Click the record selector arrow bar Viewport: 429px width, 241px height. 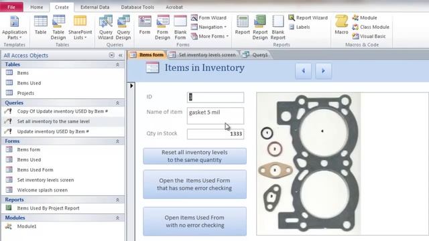click(131, 161)
